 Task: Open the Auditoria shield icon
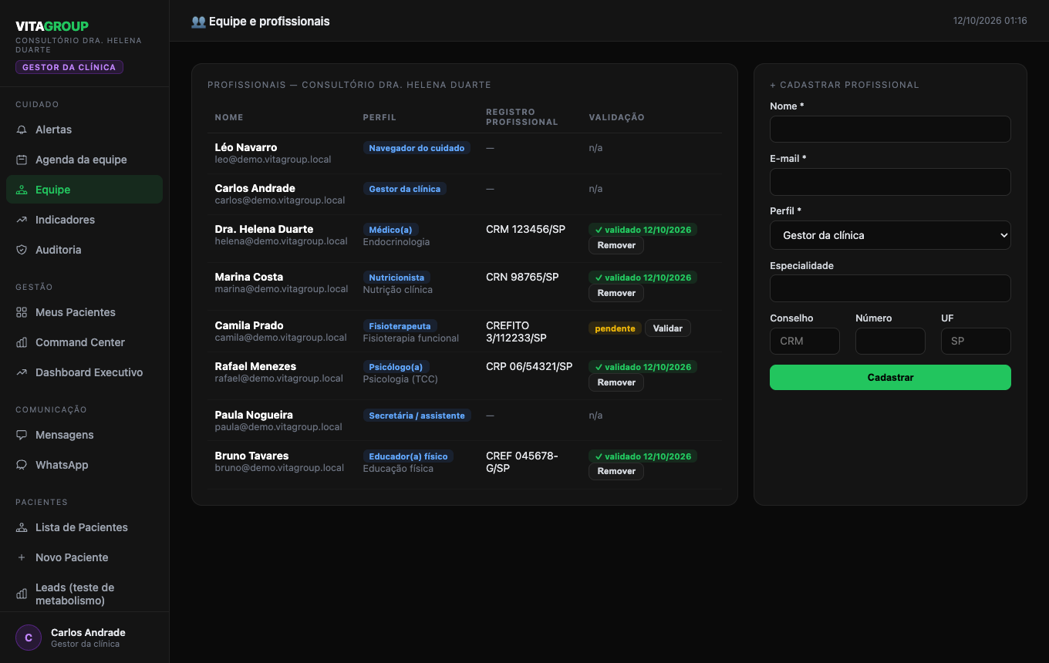tap(22, 250)
